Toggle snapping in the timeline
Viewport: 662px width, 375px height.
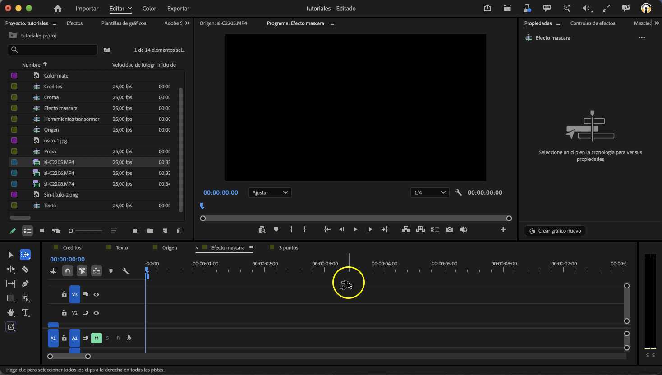[x=68, y=271]
